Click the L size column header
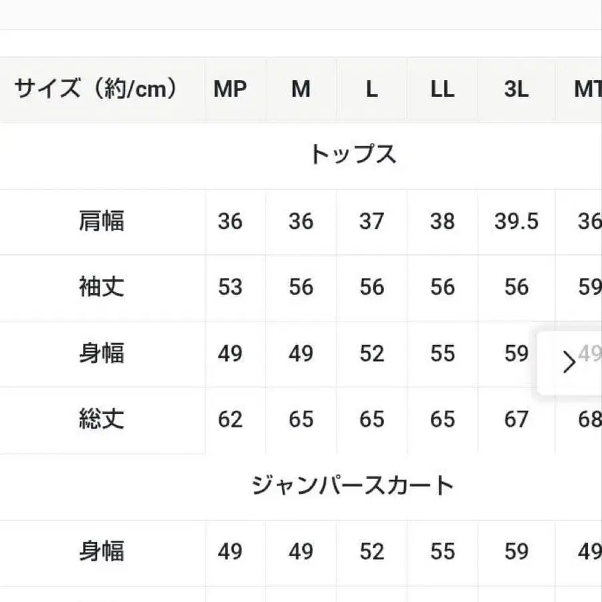 point(372,90)
